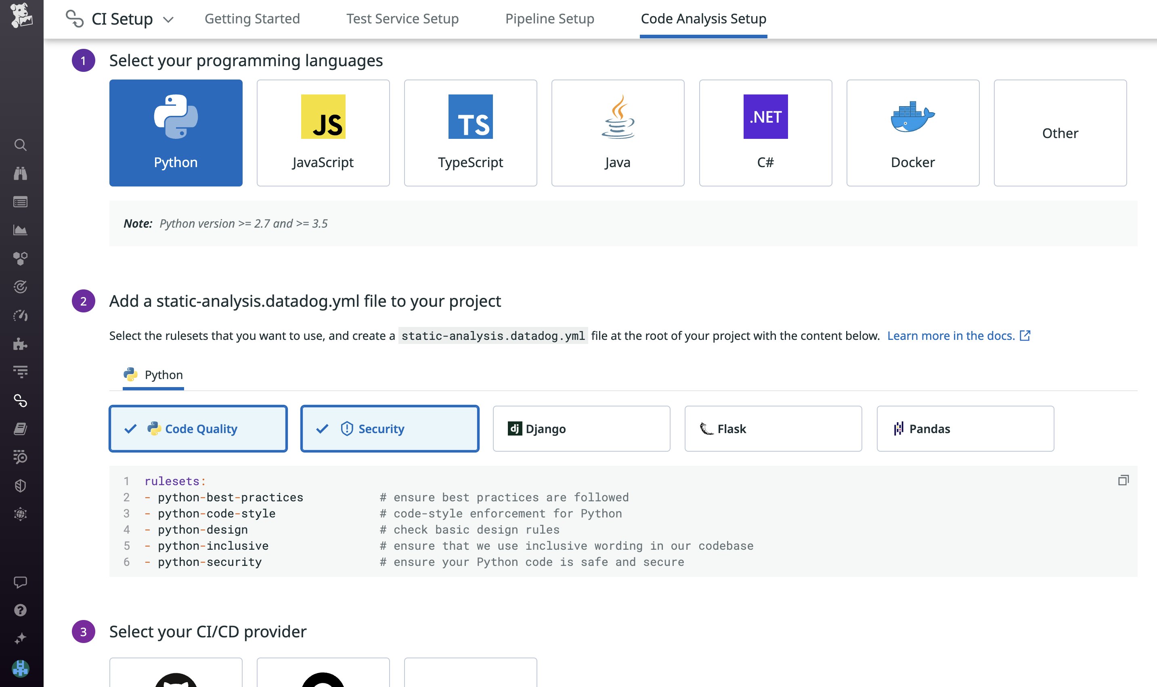Screen dimensions: 1157x687
Task: Open the CI Setup dropdown
Action: click(169, 19)
